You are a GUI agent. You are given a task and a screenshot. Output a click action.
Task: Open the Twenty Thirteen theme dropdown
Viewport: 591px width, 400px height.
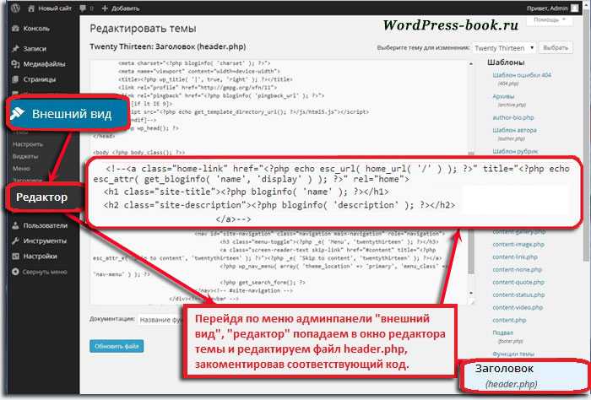tap(504, 48)
